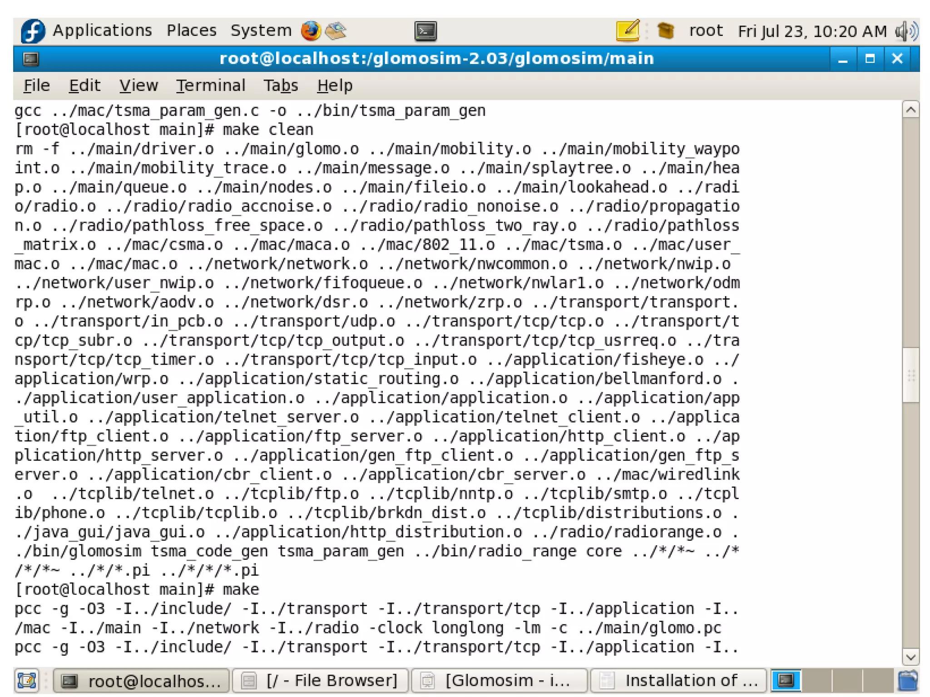
Task: Click the package updater box icon
Action: pos(665,31)
